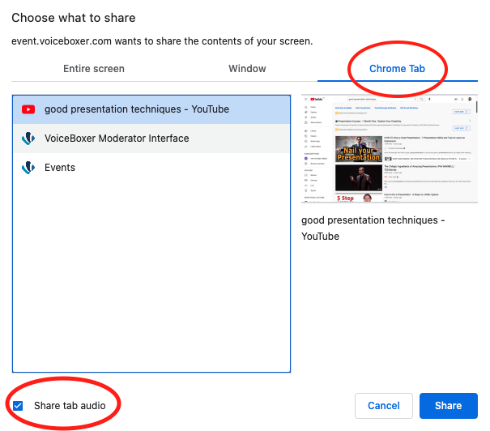Click the VoiceBoxer logo beside Events
Screen dimensions: 490x431
click(x=28, y=168)
